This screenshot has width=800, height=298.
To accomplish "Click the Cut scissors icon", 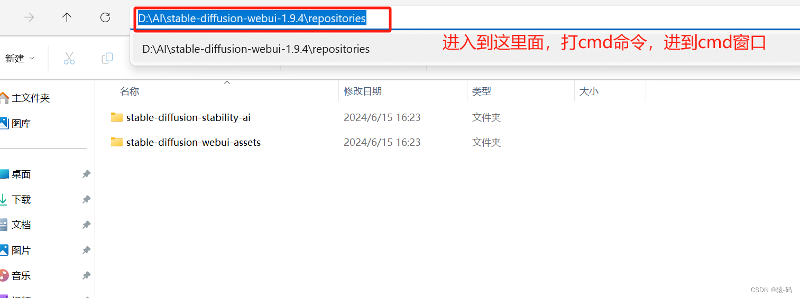I will click(x=69, y=58).
